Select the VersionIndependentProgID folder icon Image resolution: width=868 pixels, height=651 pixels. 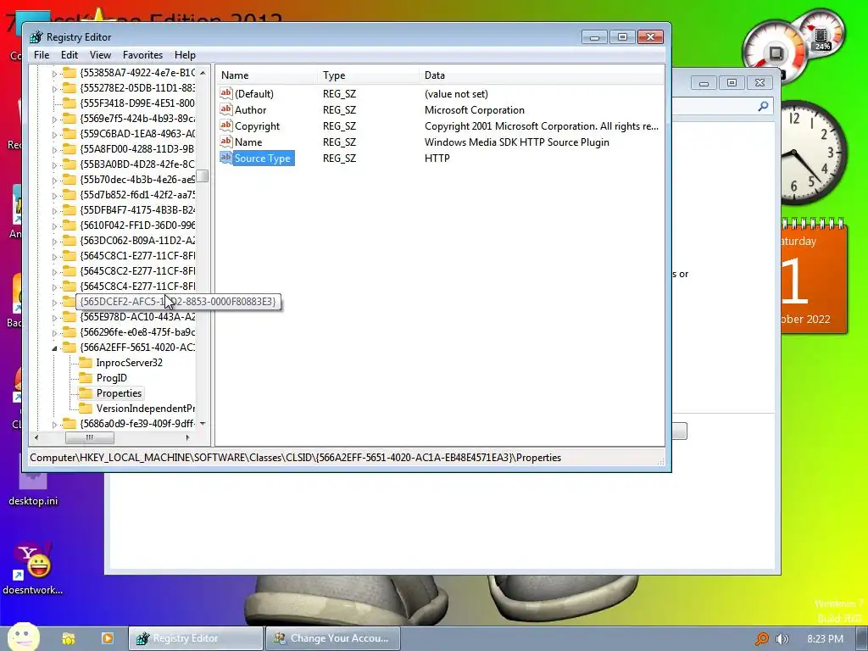86,409
